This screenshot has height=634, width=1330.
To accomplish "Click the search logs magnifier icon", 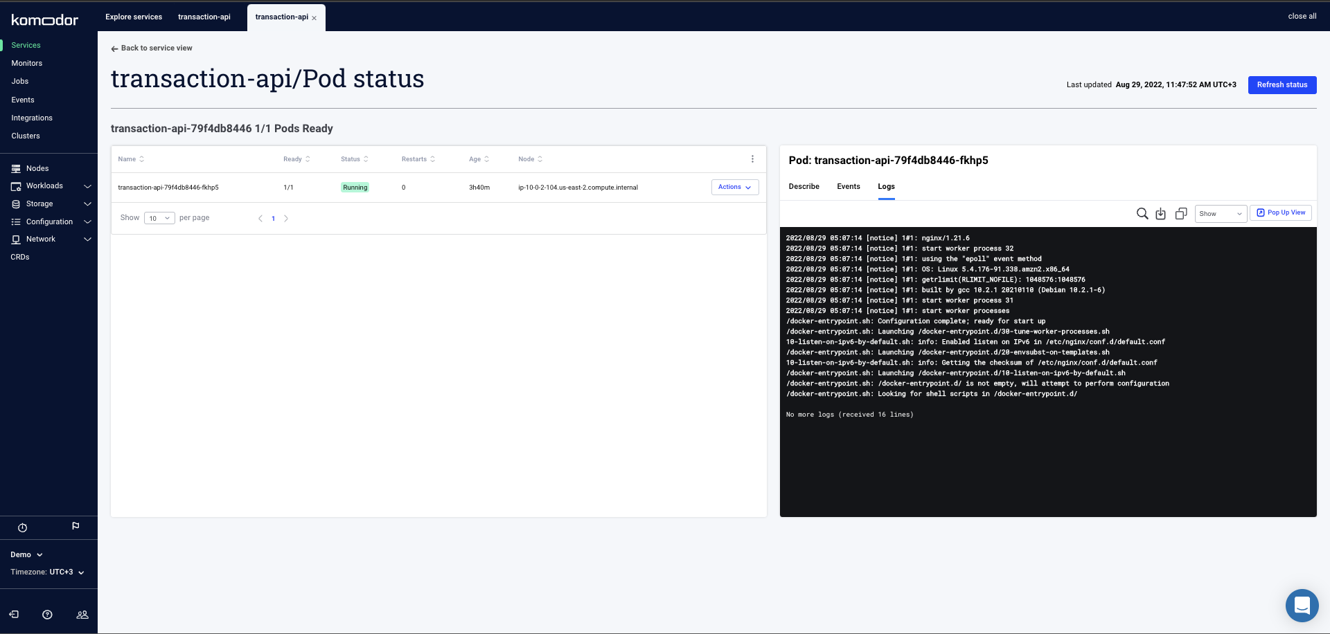I will coord(1142,214).
